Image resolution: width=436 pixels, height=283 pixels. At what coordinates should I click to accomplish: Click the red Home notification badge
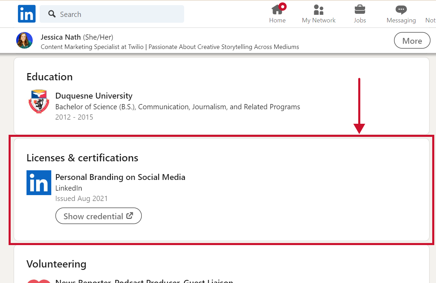click(283, 6)
